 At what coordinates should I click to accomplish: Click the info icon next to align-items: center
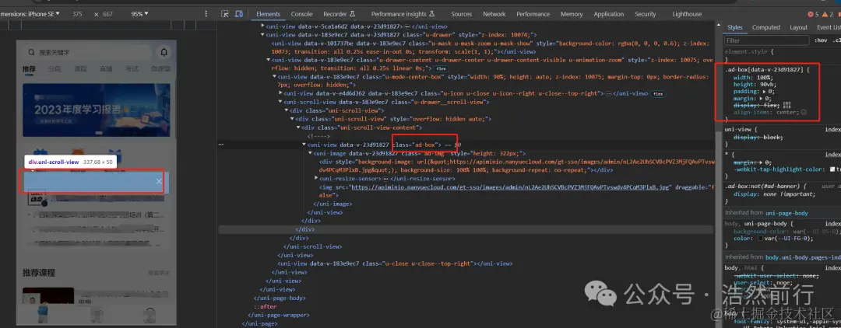coord(804,113)
